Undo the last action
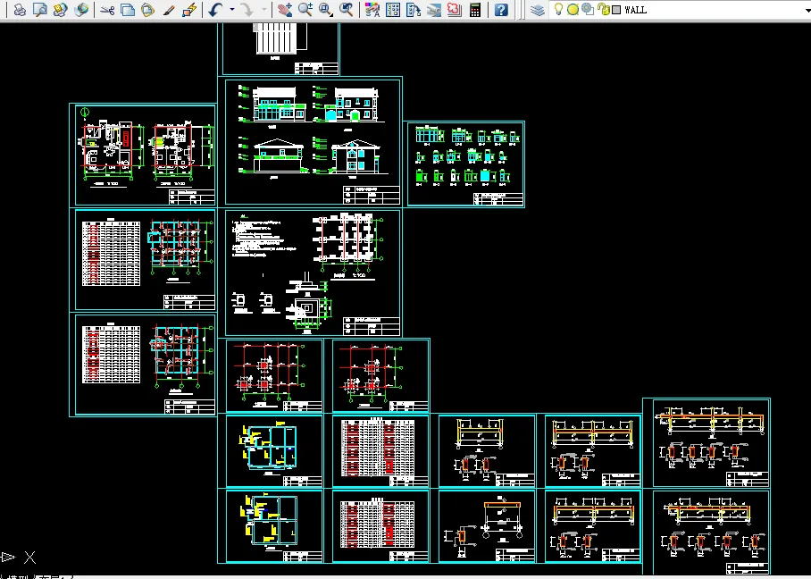 [x=216, y=9]
